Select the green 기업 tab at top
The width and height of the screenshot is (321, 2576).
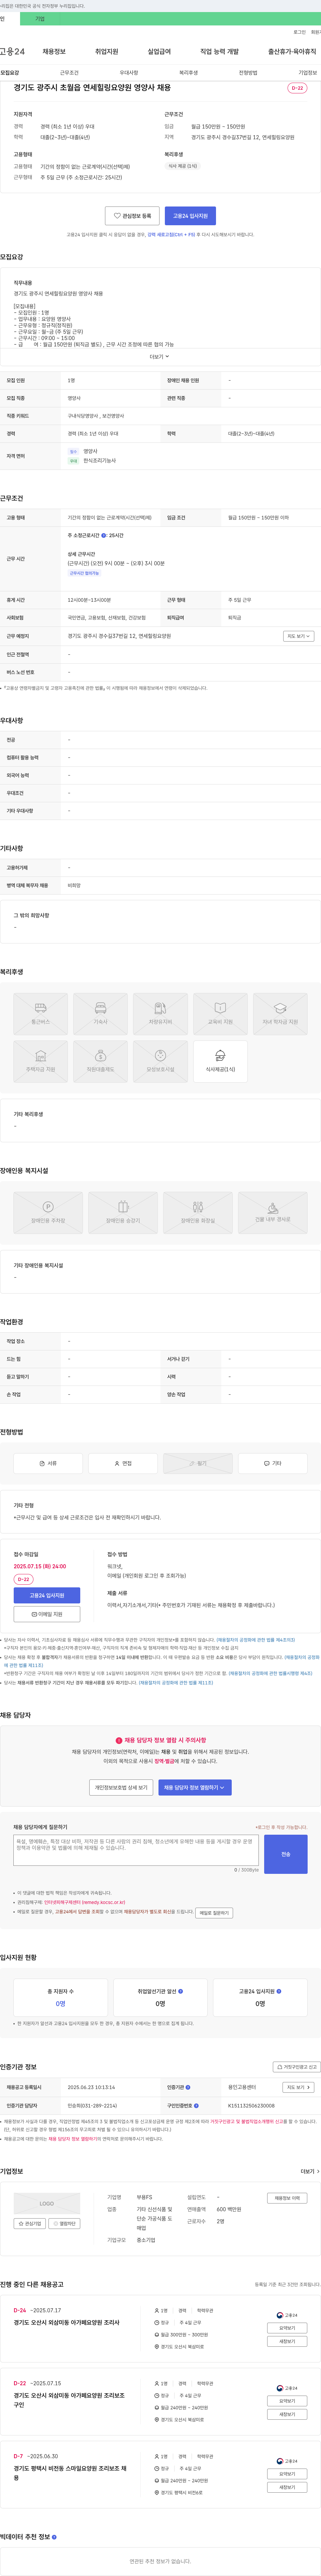(x=40, y=19)
